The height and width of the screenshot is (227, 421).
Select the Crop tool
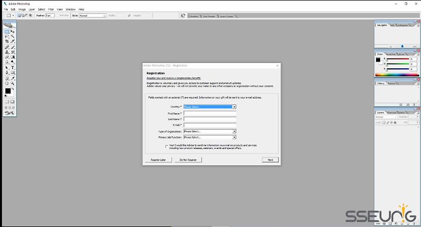tap(7, 41)
